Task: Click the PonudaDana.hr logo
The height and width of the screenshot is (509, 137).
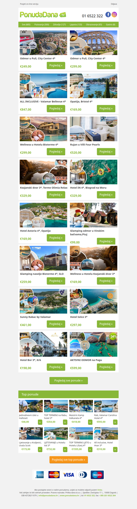Action: pos(43,15)
